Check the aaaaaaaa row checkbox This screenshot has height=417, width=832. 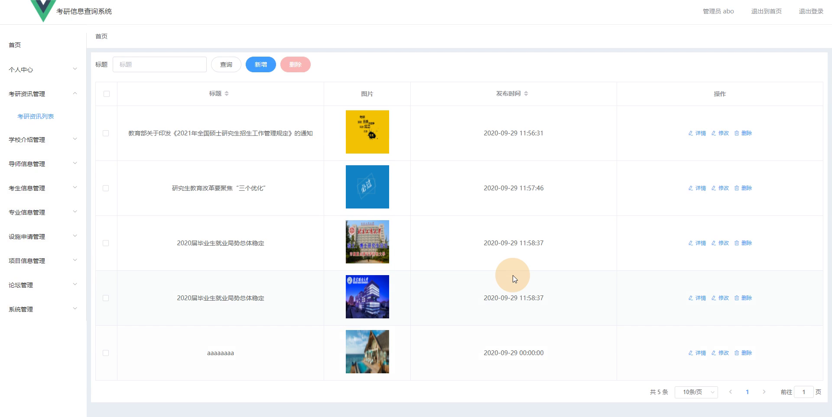tap(106, 353)
